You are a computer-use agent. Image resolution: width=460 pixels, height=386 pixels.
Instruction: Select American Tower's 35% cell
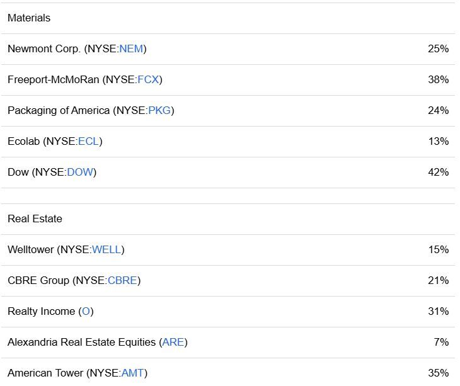tap(438, 373)
